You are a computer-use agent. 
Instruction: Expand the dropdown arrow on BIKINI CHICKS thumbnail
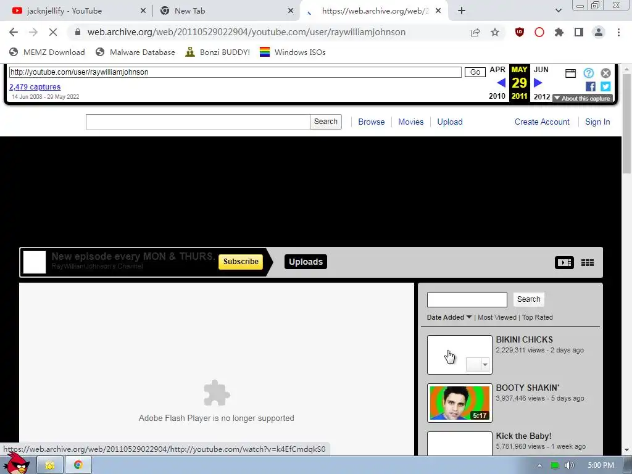pyautogui.click(x=485, y=365)
